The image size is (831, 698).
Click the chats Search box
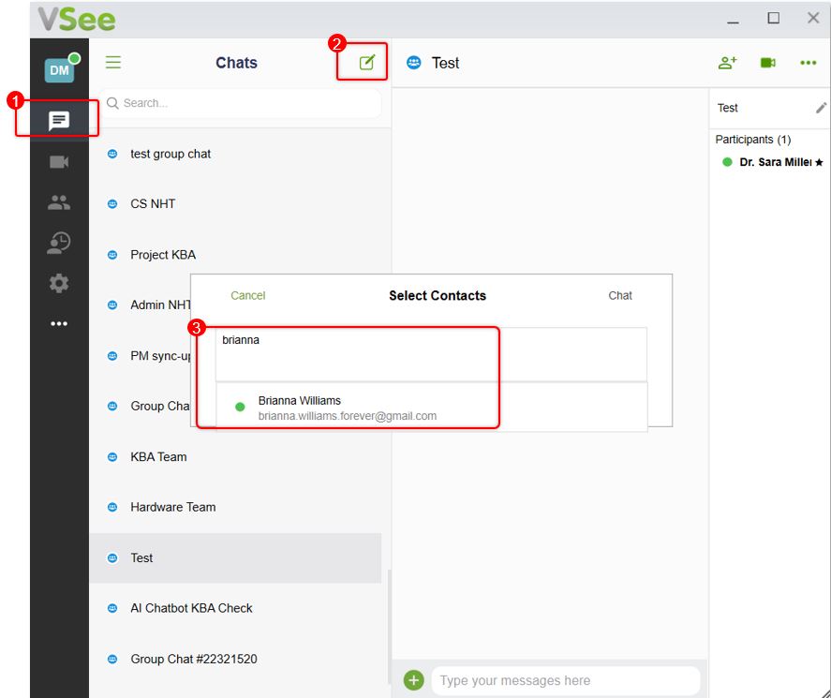point(241,103)
